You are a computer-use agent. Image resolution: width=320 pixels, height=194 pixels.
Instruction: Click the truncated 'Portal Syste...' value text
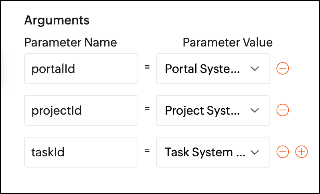tap(203, 69)
